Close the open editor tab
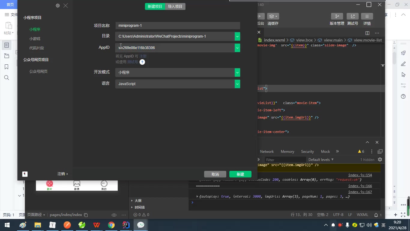 coord(259,32)
